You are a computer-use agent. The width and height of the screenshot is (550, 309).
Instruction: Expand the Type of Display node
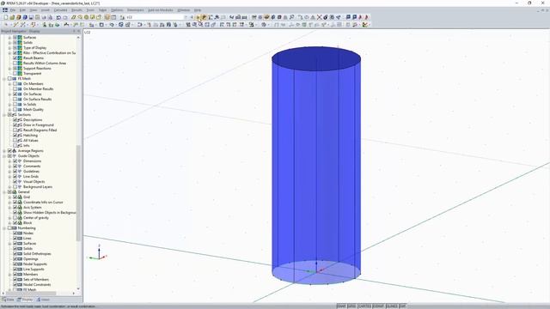click(x=9, y=48)
